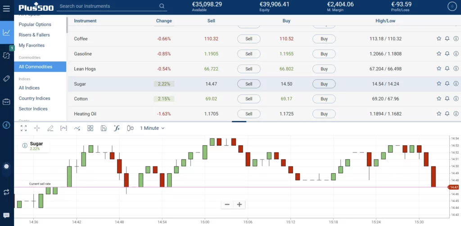
Task: Open the user account menu icon
Action: (452, 6)
